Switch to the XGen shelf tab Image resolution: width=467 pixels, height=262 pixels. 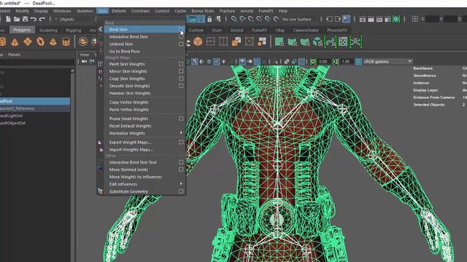(x=217, y=31)
